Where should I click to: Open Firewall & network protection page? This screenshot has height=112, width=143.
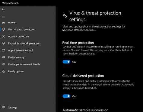24,44
